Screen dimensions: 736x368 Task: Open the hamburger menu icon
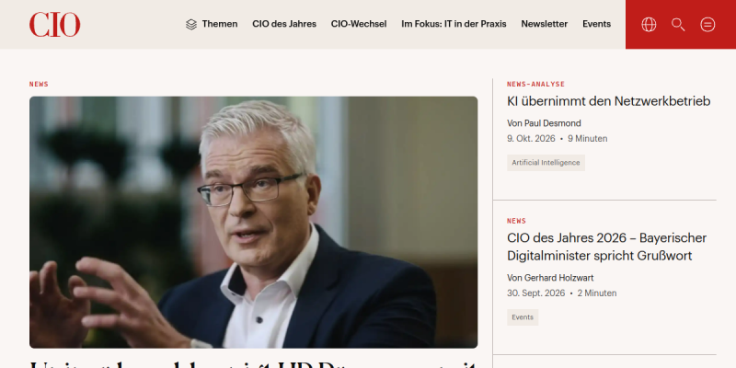[707, 25]
